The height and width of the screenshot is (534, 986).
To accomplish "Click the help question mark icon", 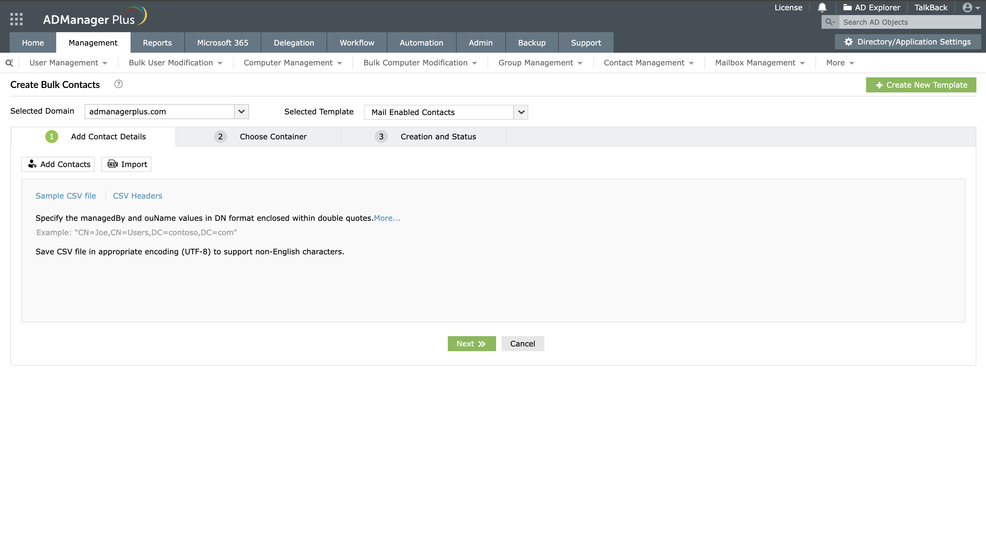I will [118, 84].
